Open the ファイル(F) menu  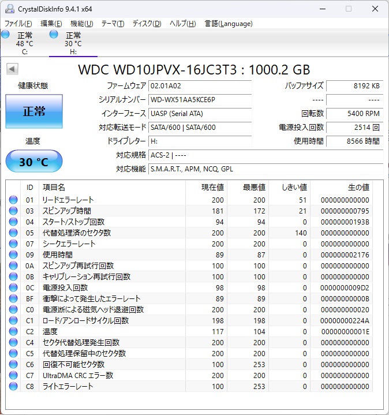point(18,24)
